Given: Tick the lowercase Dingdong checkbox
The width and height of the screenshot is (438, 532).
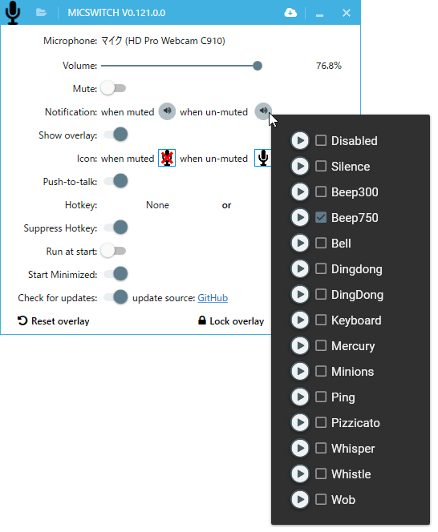Looking at the screenshot, I should pyautogui.click(x=321, y=268).
